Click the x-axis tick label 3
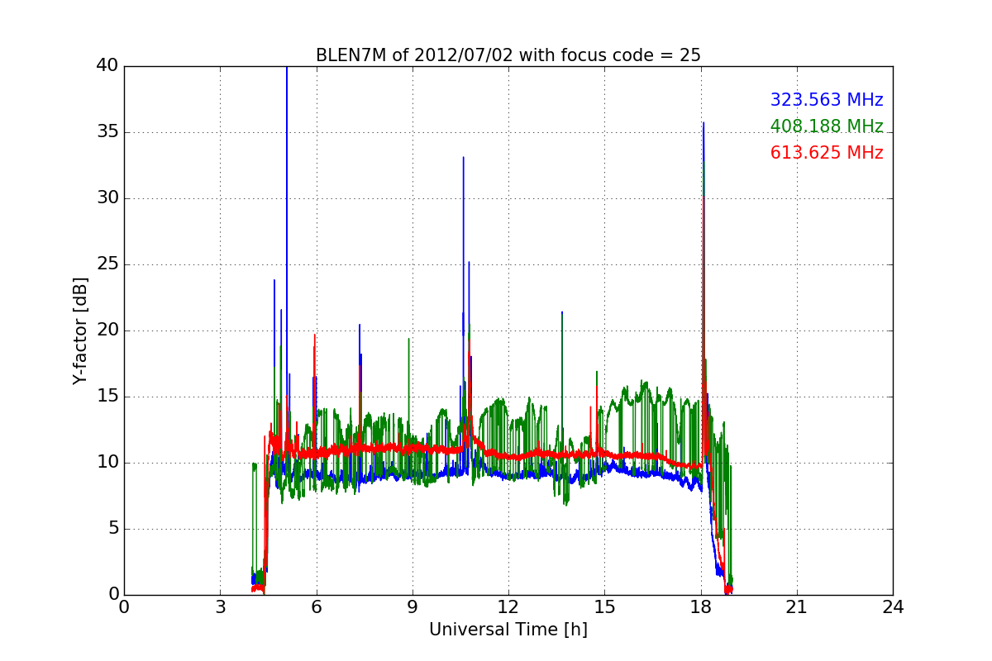 coord(220,607)
